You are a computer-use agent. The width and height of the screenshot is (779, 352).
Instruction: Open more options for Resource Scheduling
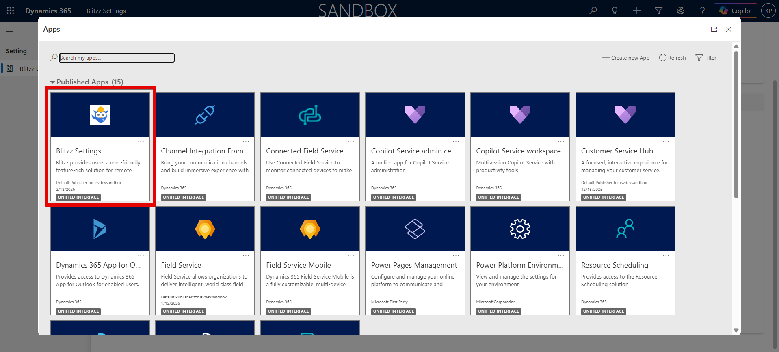(x=666, y=256)
